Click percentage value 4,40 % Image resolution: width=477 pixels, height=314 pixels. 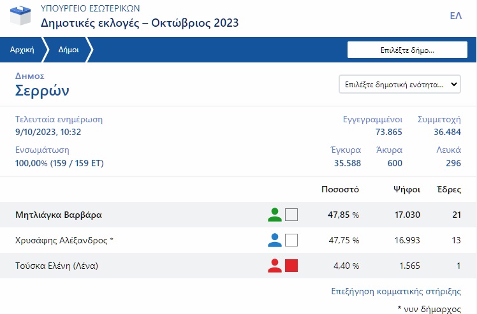coord(346,266)
